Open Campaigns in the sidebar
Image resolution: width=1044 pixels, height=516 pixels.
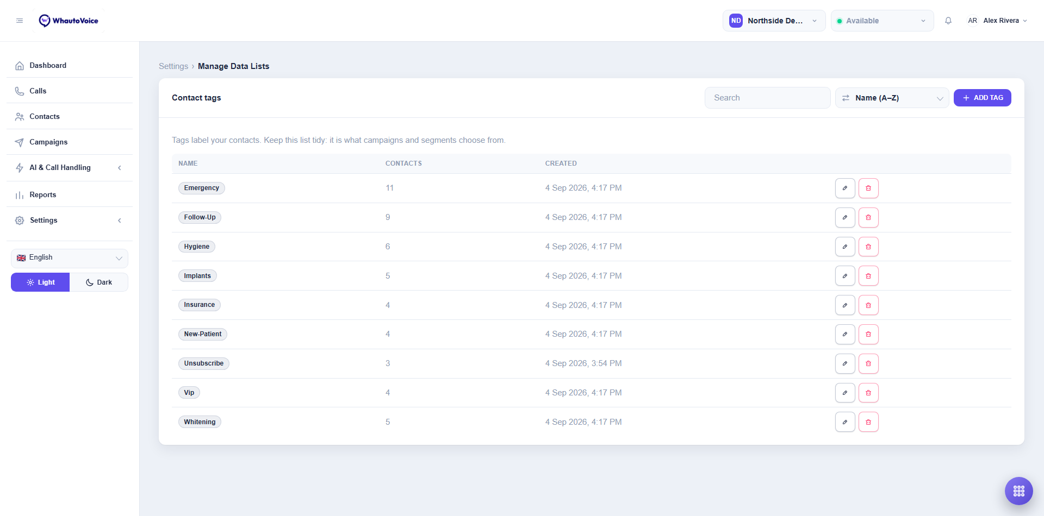point(70,142)
